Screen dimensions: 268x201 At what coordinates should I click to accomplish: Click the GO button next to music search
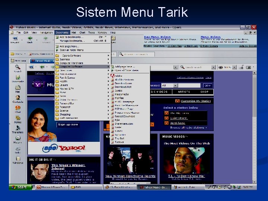pos(207,86)
